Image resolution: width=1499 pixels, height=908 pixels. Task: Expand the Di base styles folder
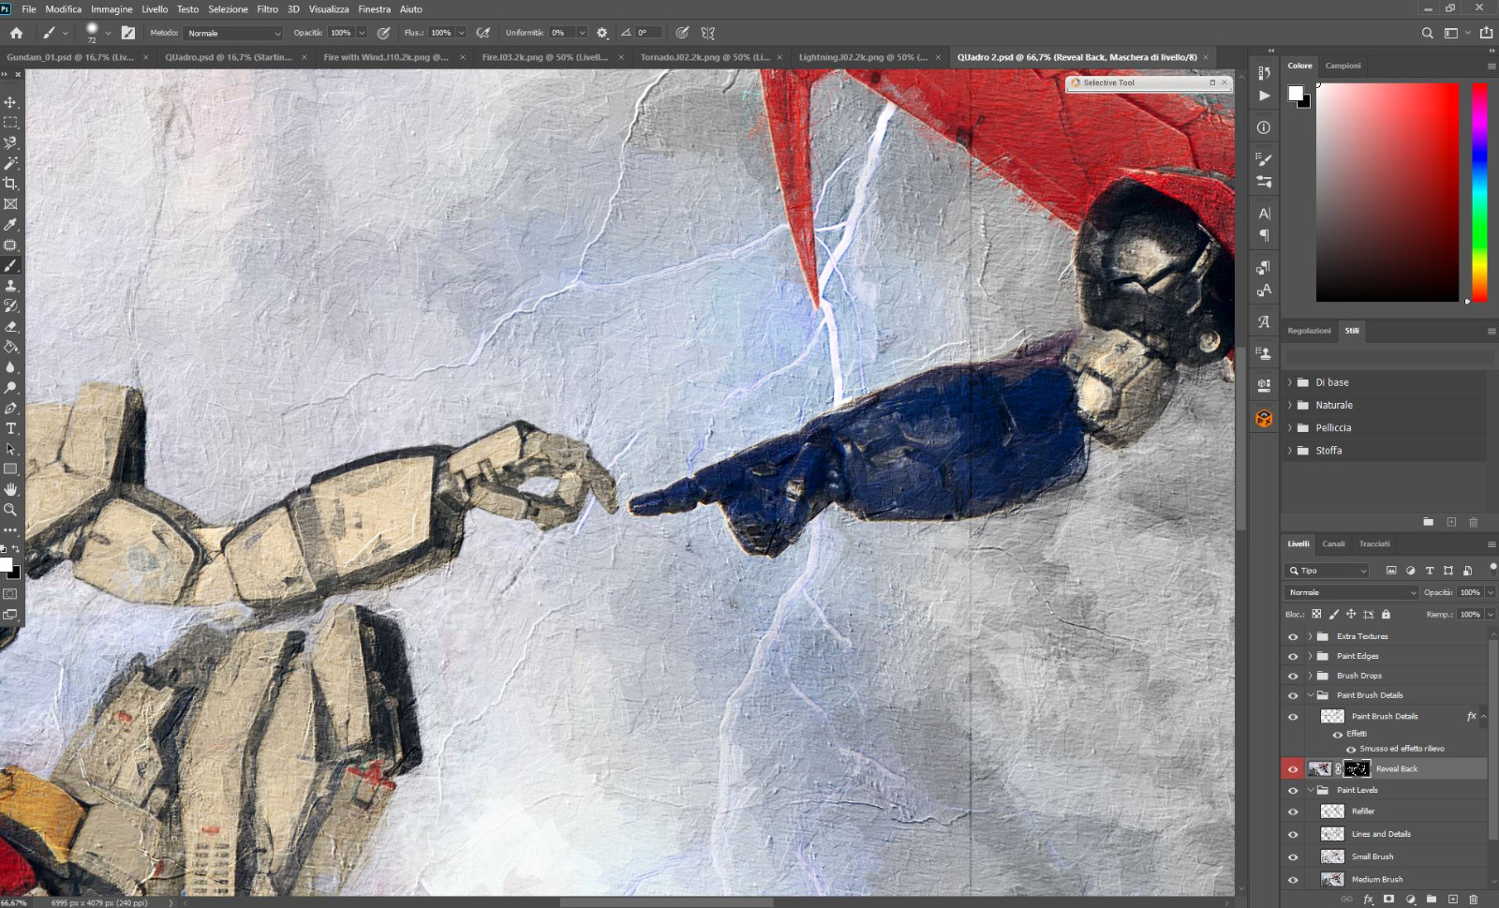tap(1290, 382)
